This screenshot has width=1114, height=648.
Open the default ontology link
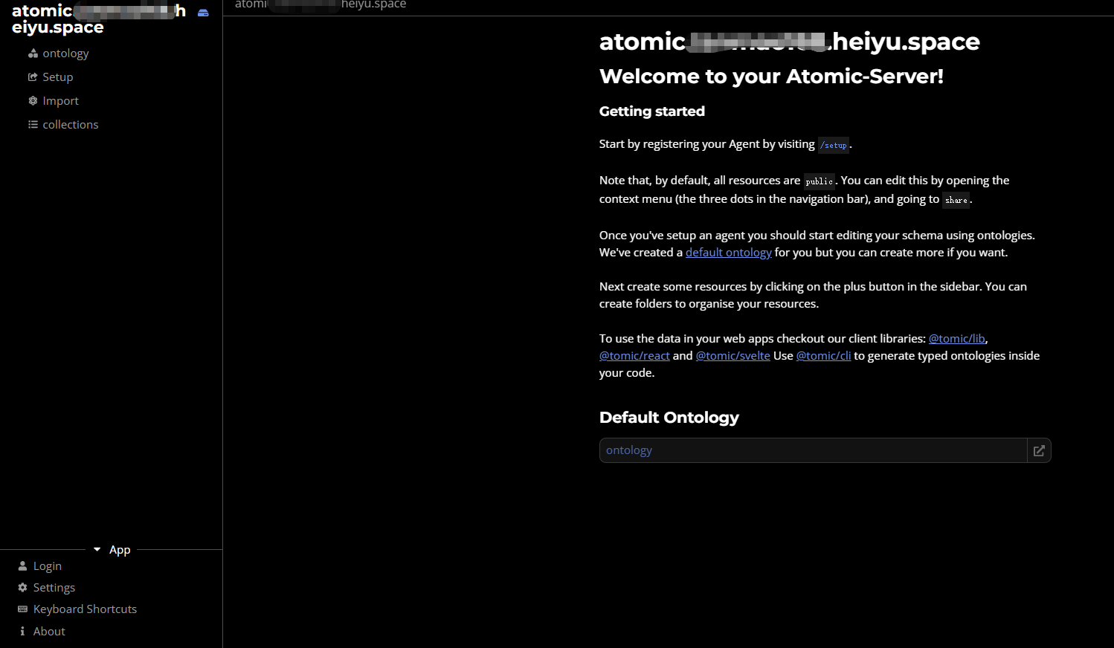tap(729, 253)
